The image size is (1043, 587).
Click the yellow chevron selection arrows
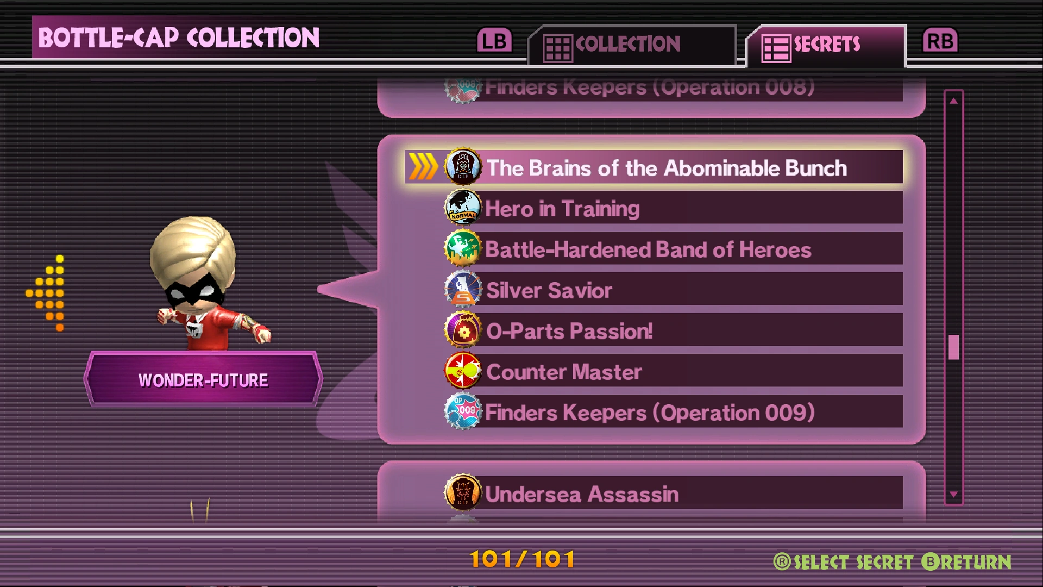(x=423, y=167)
